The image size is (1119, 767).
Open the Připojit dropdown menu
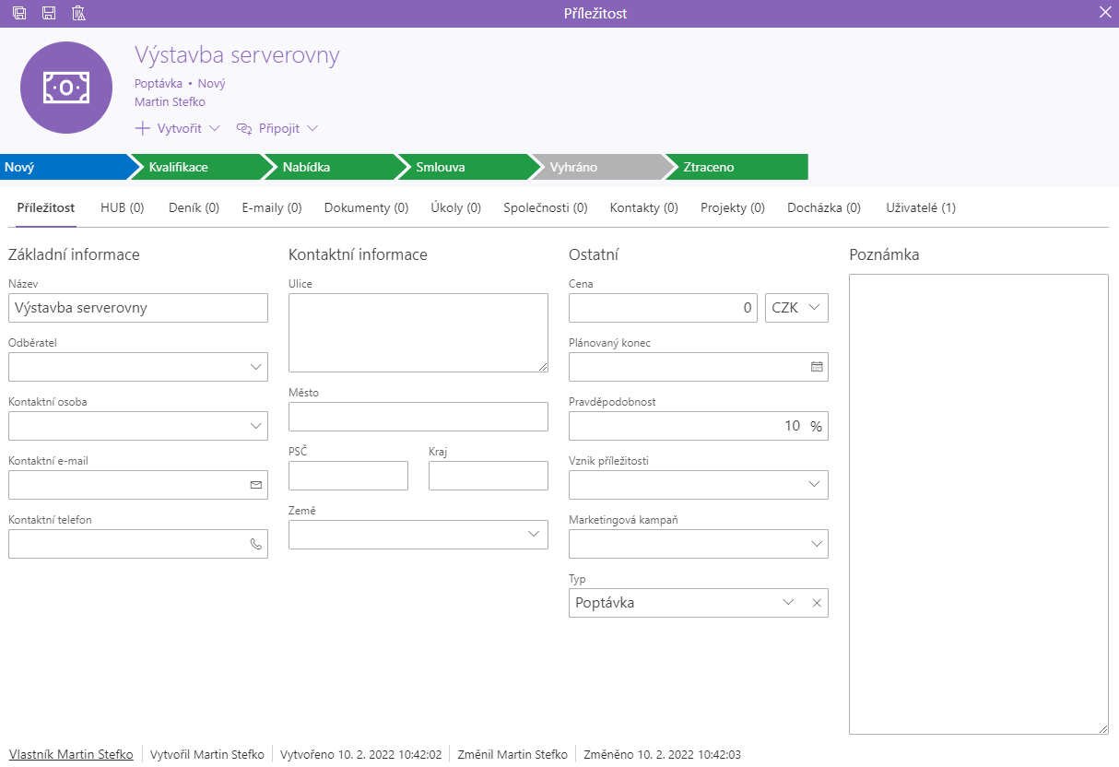(277, 128)
